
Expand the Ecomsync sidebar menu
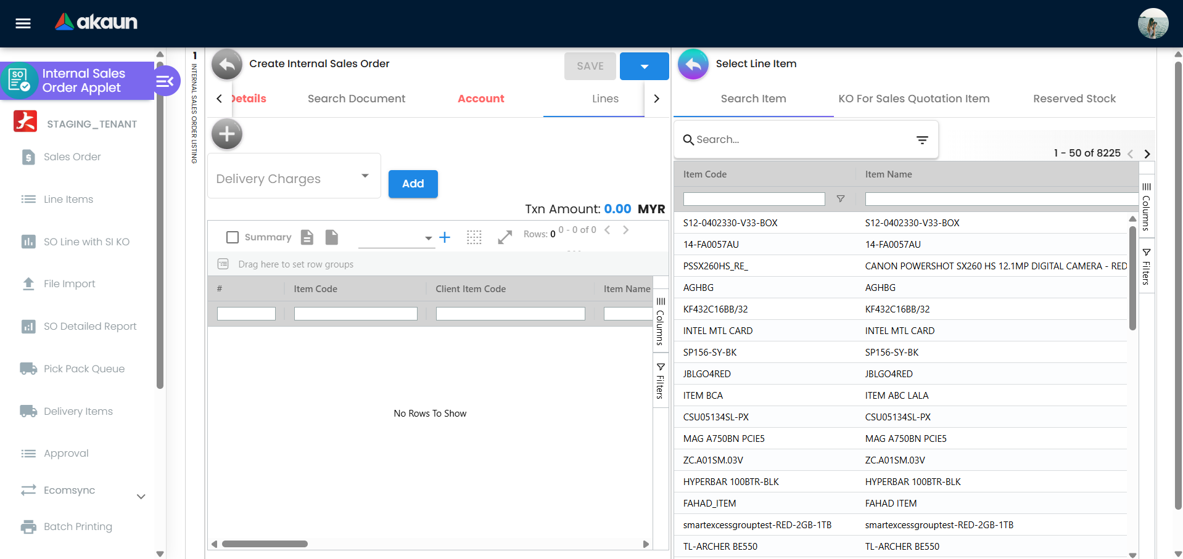click(141, 496)
